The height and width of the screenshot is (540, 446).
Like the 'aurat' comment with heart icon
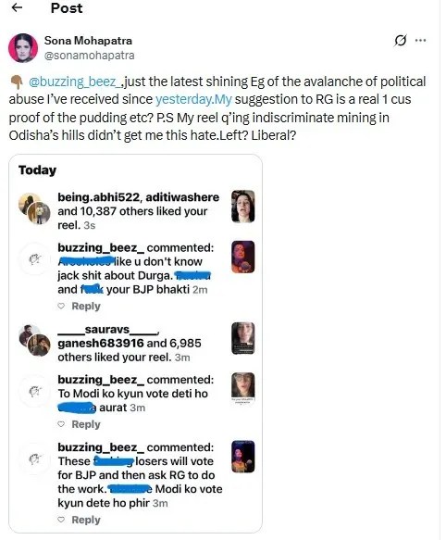61,424
